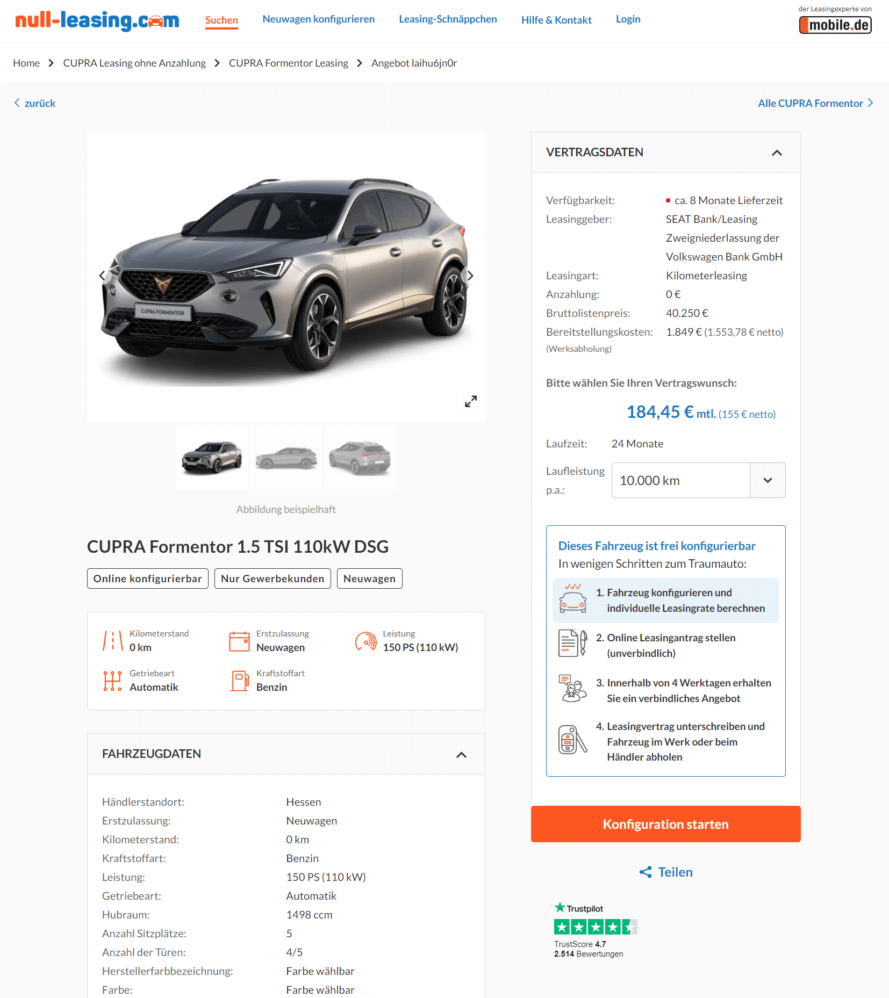Click the Leasingantrag document icon
This screenshot has height=998, width=889.
click(572, 643)
